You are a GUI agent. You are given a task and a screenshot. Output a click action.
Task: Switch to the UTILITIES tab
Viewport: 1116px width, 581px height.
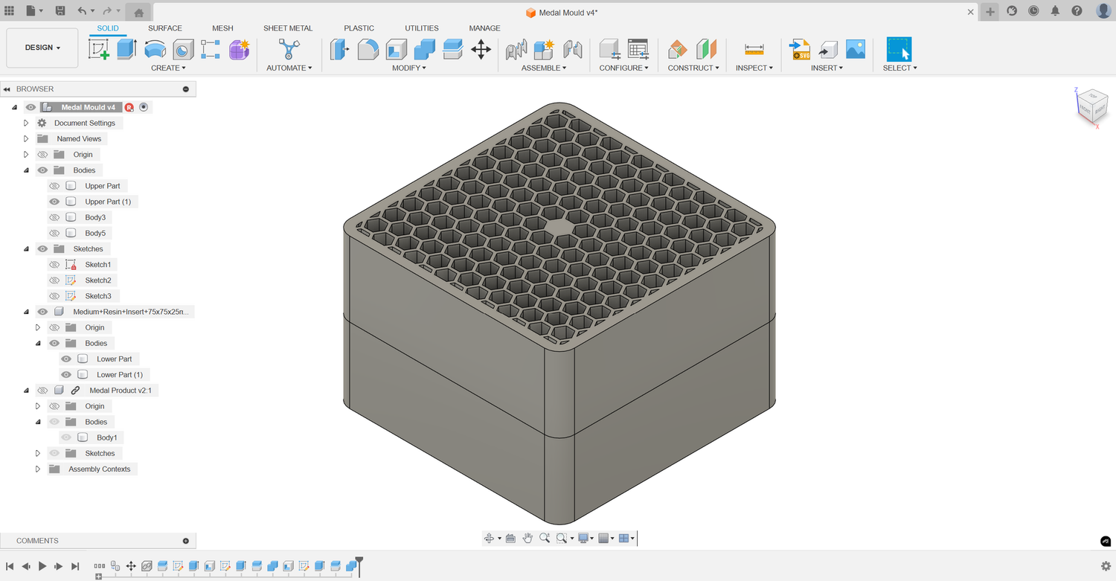422,28
